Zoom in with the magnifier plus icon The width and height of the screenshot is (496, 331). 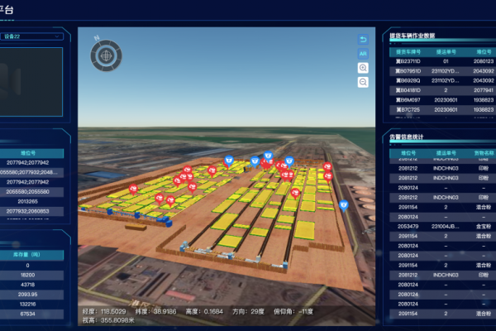pyautogui.click(x=363, y=68)
